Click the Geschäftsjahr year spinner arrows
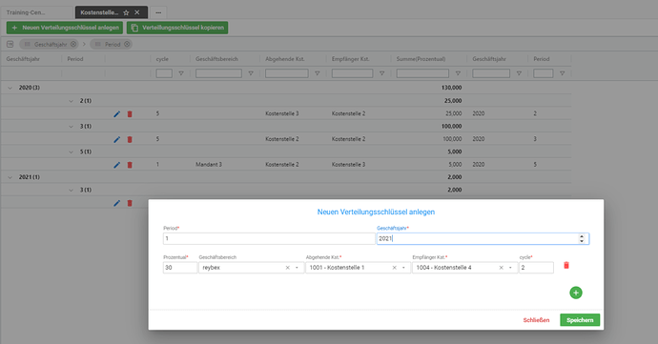The height and width of the screenshot is (344, 658). (x=582, y=238)
